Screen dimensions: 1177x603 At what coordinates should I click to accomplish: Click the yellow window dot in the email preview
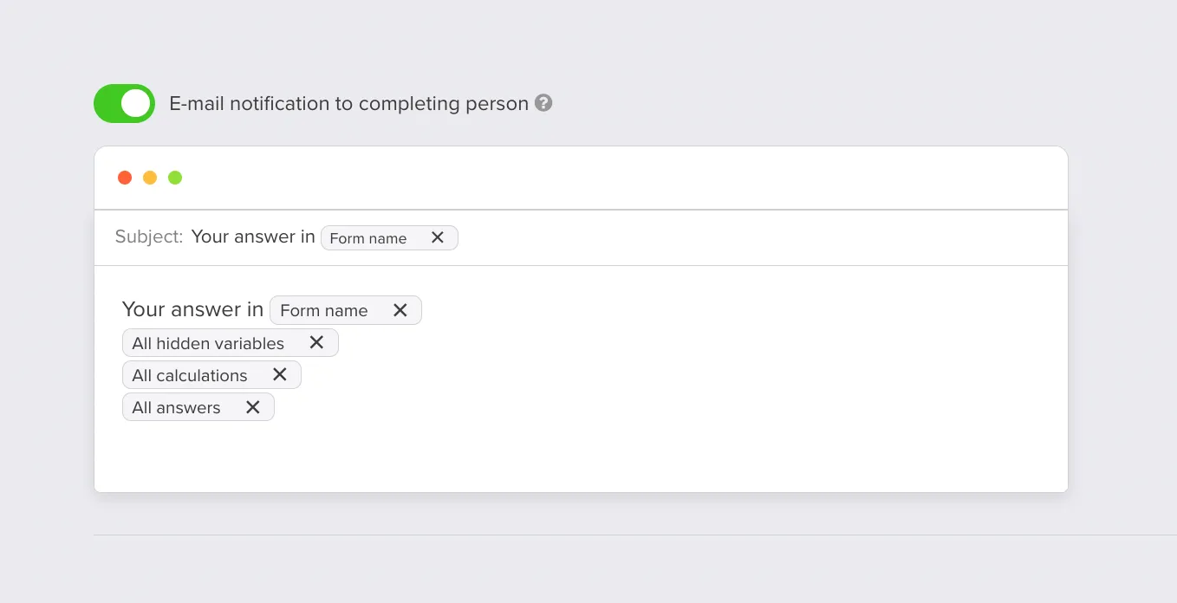click(149, 177)
